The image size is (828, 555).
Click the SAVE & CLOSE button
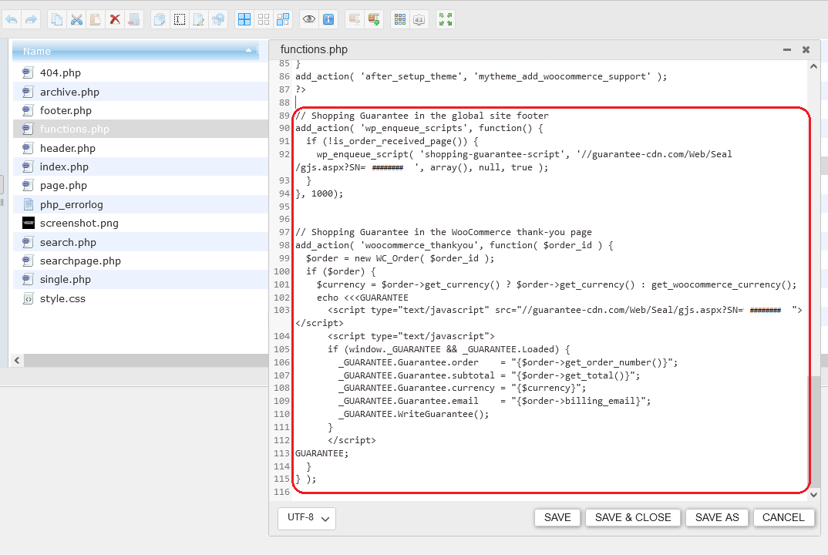click(633, 517)
